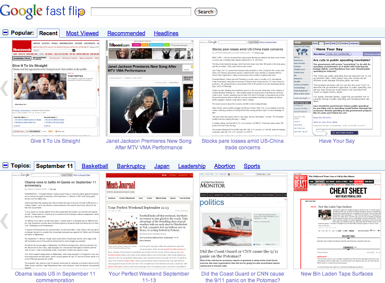Open the Men's Journal article thumbnail
Image resolution: width=385 pixels, height=283 pixels.
coord(149,220)
